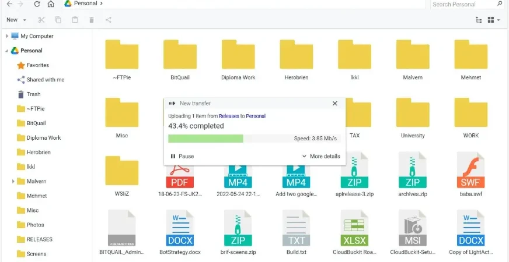Expand the Malvern folder in sidebar
The width and height of the screenshot is (509, 262).
coord(13,181)
